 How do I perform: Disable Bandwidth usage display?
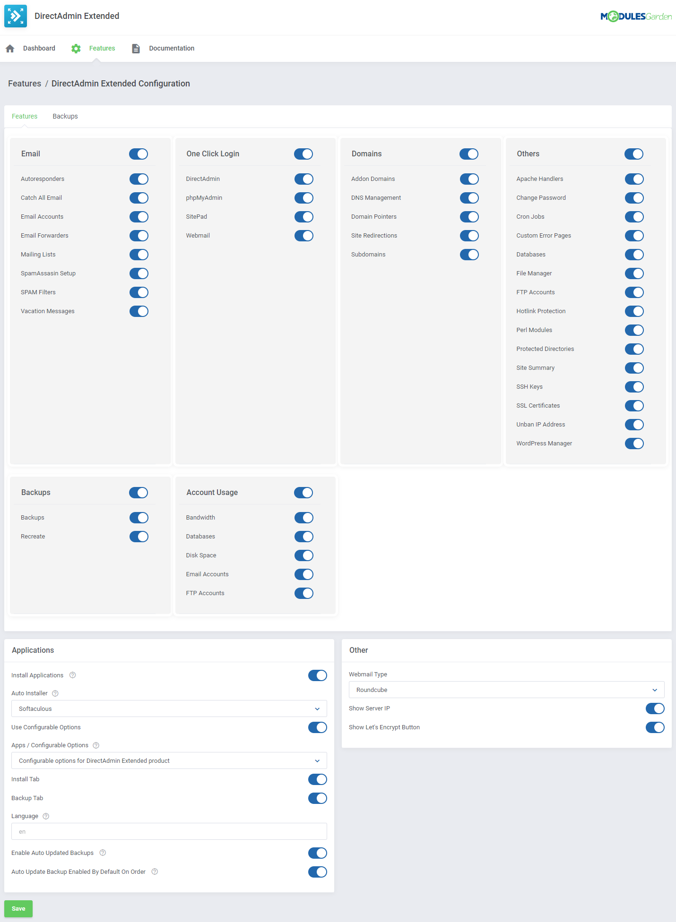click(304, 518)
